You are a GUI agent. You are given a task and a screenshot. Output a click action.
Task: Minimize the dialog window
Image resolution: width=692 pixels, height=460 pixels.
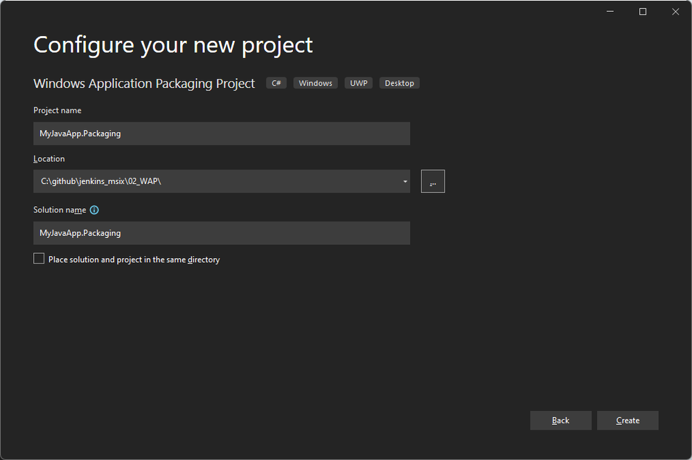[610, 12]
